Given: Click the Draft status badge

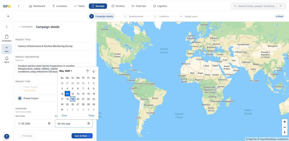Looking at the screenshot, I should pos(280,16).
